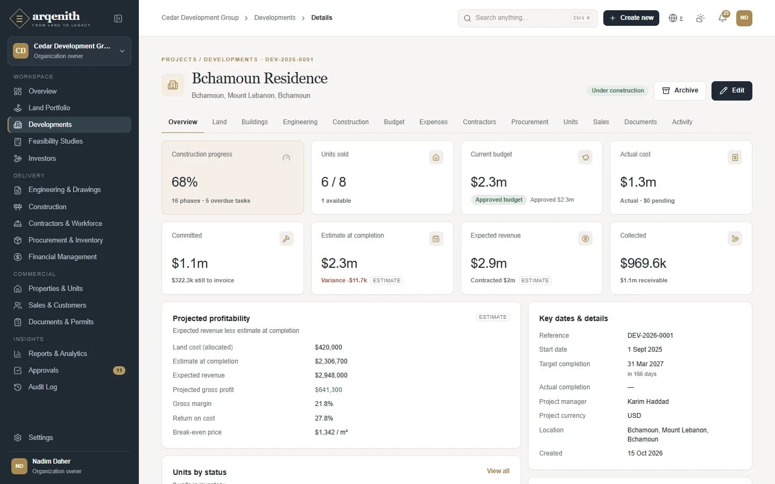The width and height of the screenshot is (775, 484).
Task: Open the Budget tab
Action: pos(394,122)
